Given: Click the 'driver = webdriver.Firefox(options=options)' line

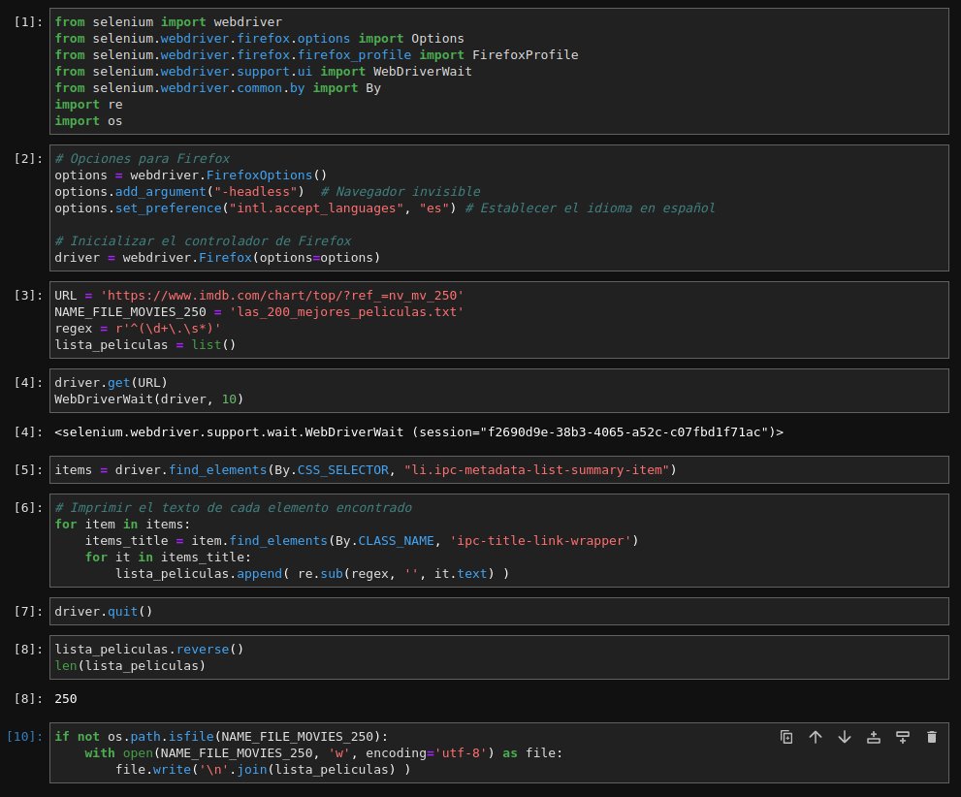Looking at the screenshot, I should click(217, 258).
